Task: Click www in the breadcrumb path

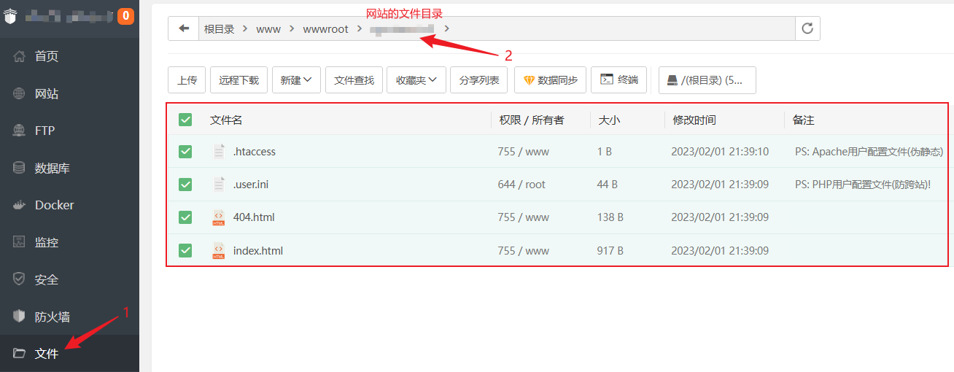Action: (x=268, y=28)
